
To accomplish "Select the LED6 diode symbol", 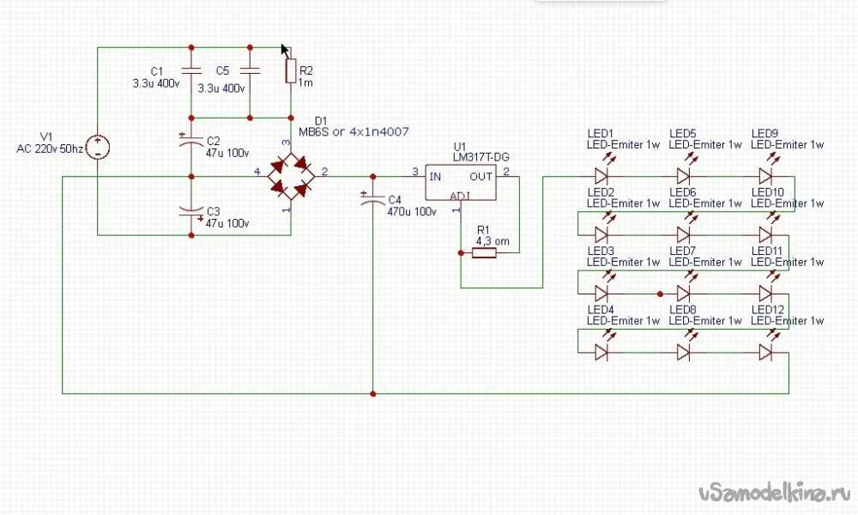I will point(684,235).
